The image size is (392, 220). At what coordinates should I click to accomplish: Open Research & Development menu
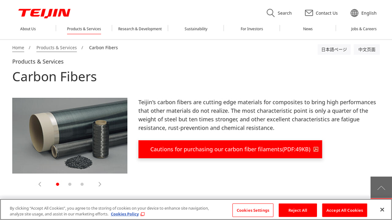coord(140,29)
